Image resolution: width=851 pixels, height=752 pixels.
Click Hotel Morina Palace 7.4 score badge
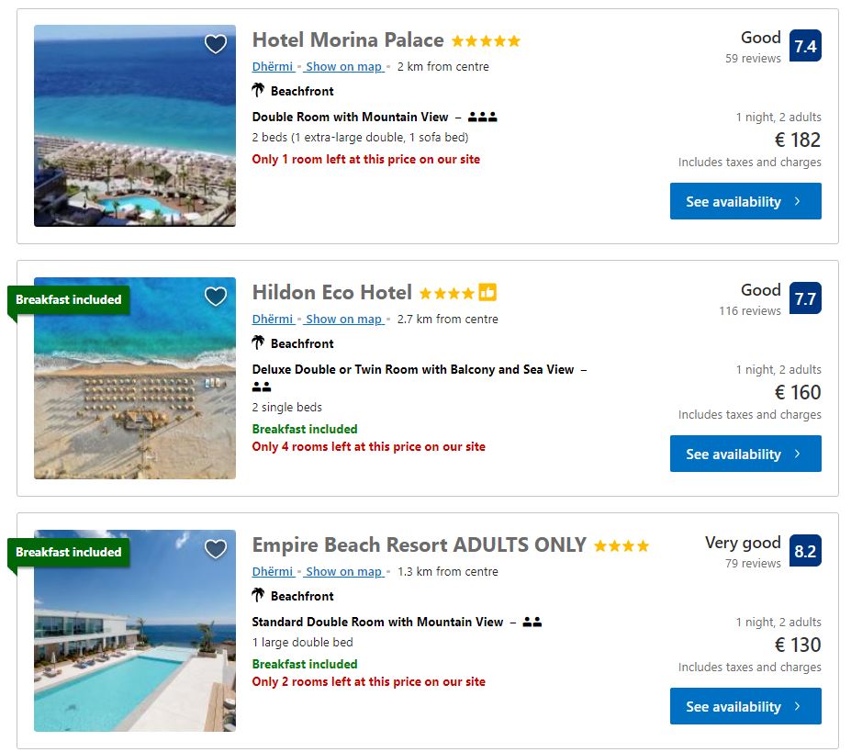pos(805,46)
